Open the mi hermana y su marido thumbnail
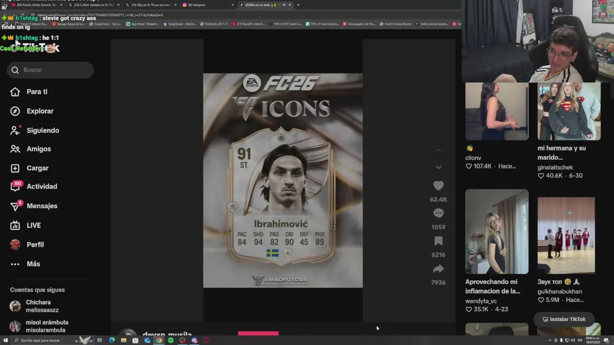614x345 pixels. tap(569, 111)
